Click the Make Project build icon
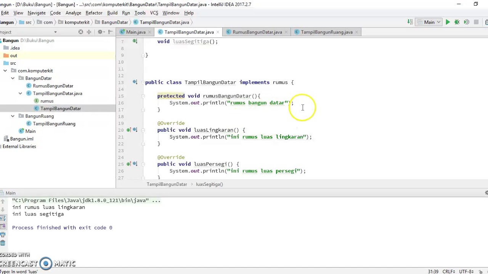Viewport: 488px width, 274px height. point(410,22)
